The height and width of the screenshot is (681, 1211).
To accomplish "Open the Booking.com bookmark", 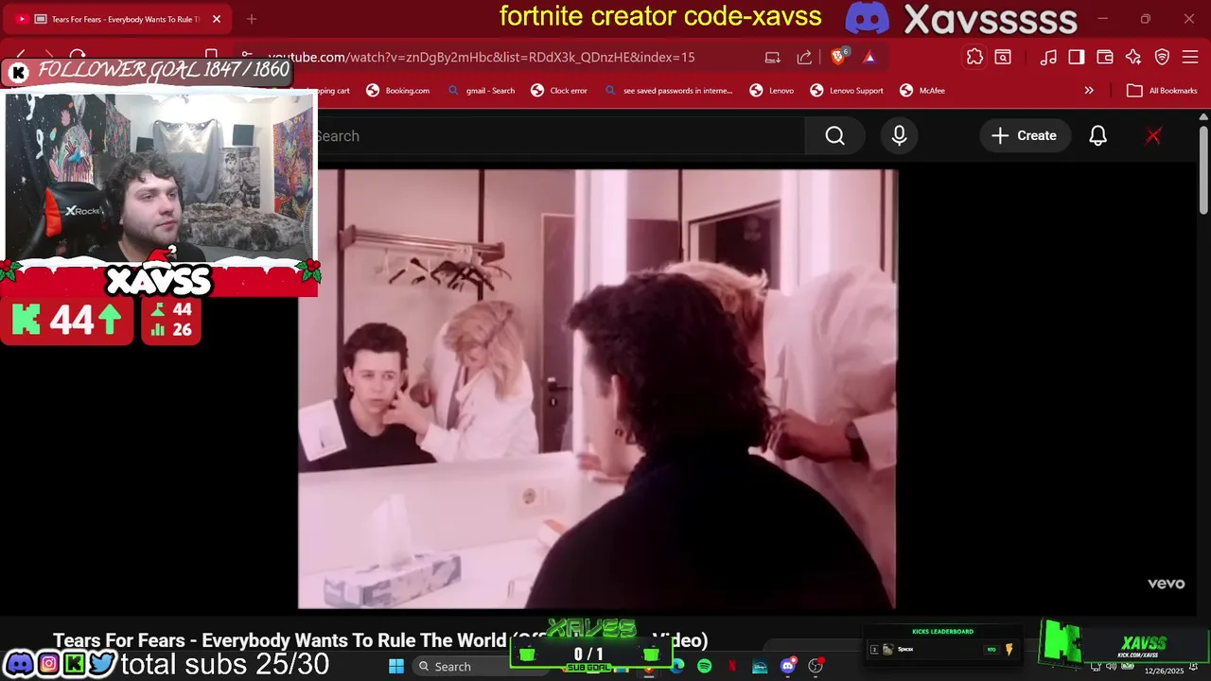I will point(398,91).
